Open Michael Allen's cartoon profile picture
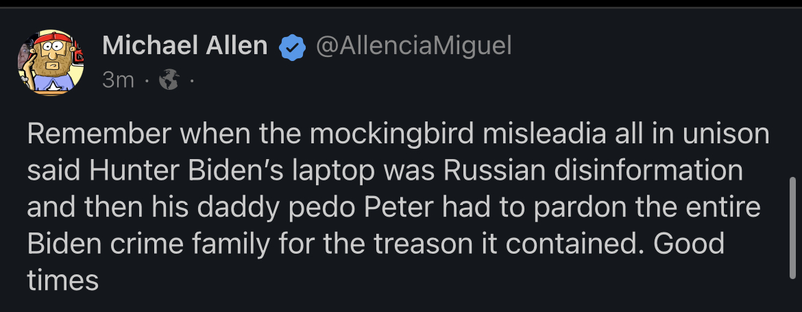The width and height of the screenshot is (802, 312). tap(50, 61)
